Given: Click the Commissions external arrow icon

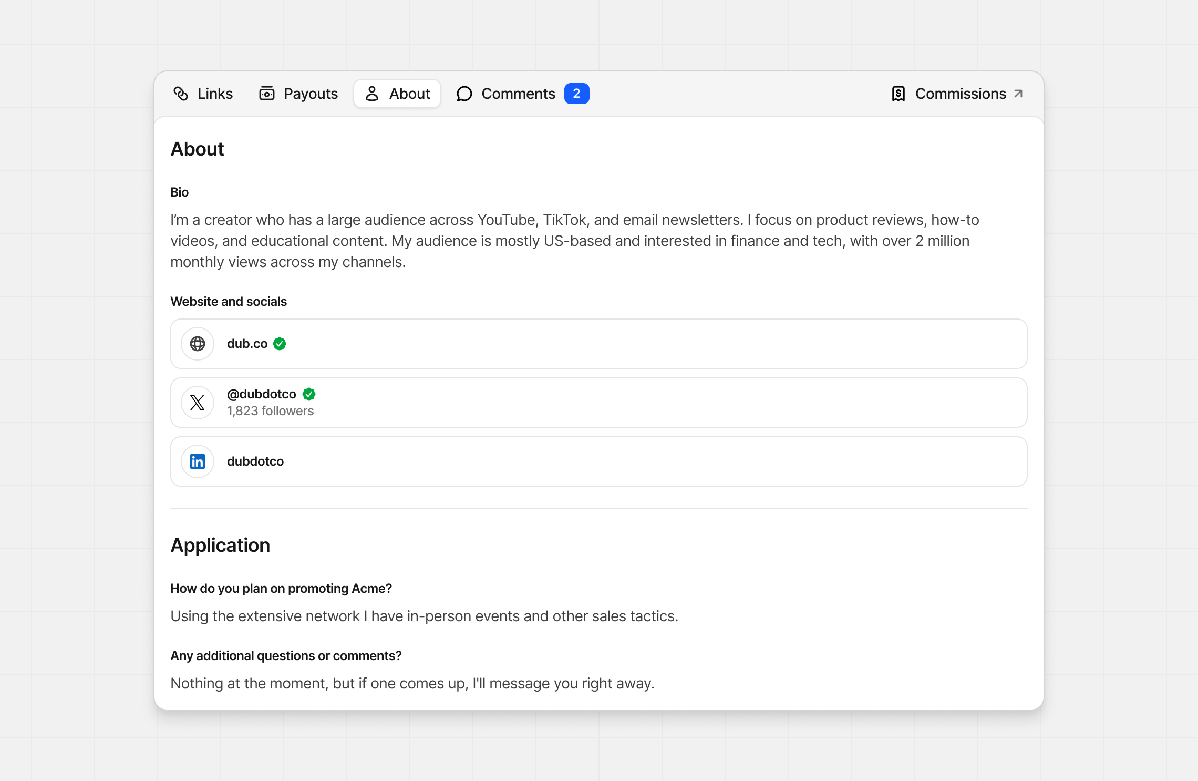Looking at the screenshot, I should point(1018,94).
